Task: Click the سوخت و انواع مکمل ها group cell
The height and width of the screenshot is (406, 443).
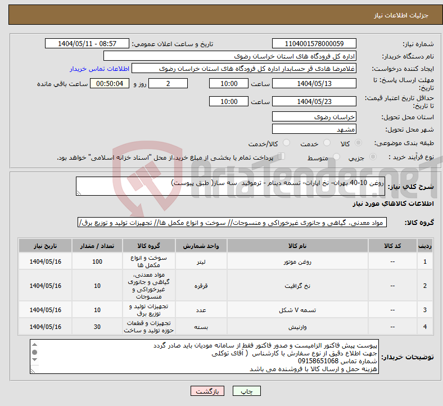Action: point(148,261)
